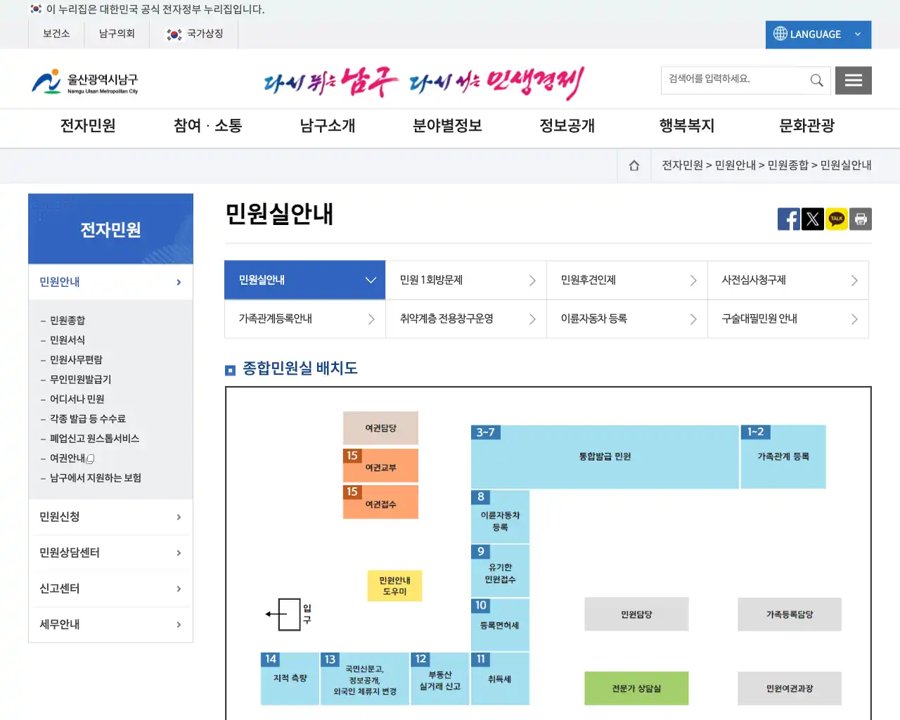Click the Ulsan Namgu city logo
The height and width of the screenshot is (720, 900).
85,82
